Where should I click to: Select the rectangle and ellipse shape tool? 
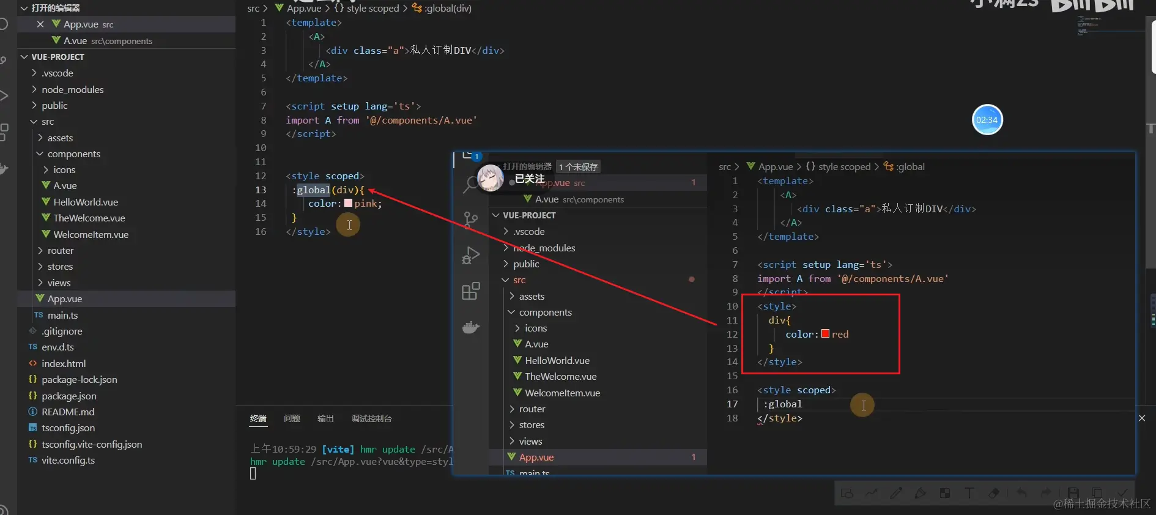pos(847,493)
